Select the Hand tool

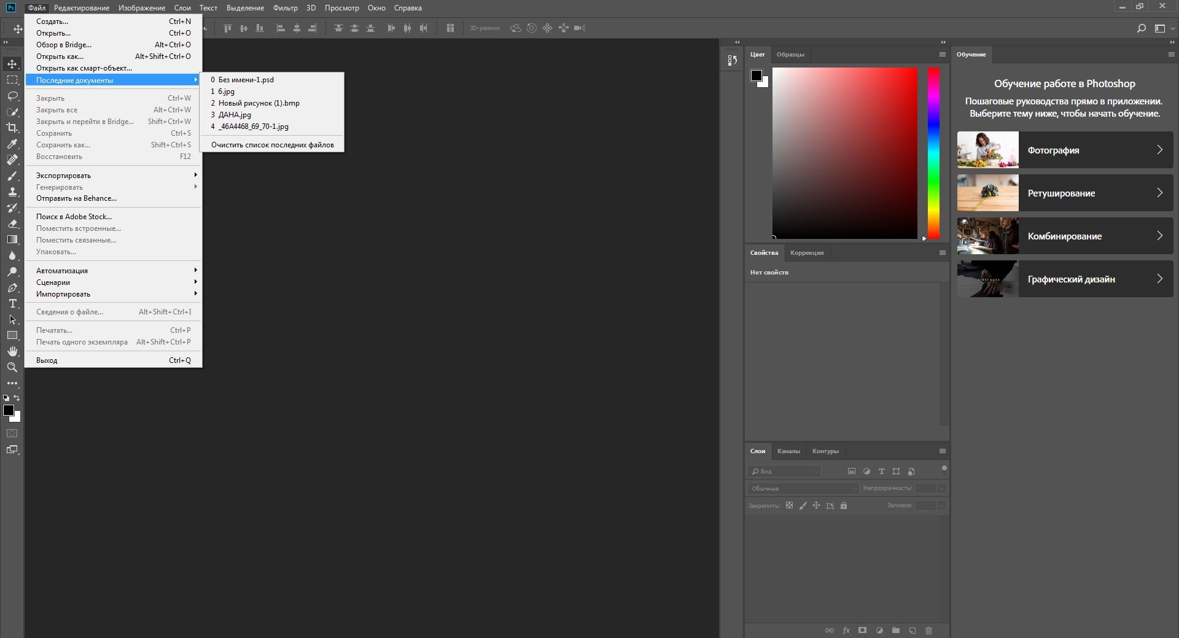pyautogui.click(x=12, y=351)
